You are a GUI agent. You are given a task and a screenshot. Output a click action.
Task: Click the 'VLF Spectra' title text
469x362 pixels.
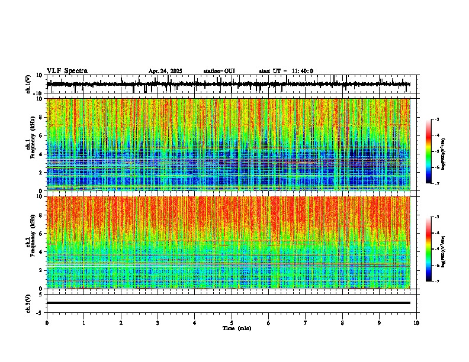click(67, 71)
